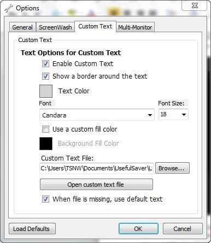Click the Browse... button
This screenshot has width=211, height=243.
coord(172,168)
